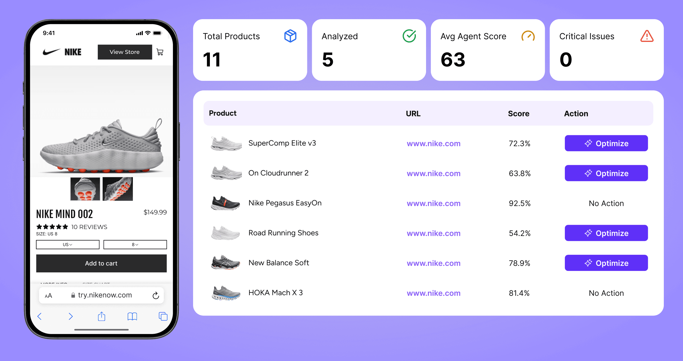This screenshot has width=683, height=361.
Task: Open the www.nike.com link for Nike Pegasus EasyOn
Action: pos(433,204)
